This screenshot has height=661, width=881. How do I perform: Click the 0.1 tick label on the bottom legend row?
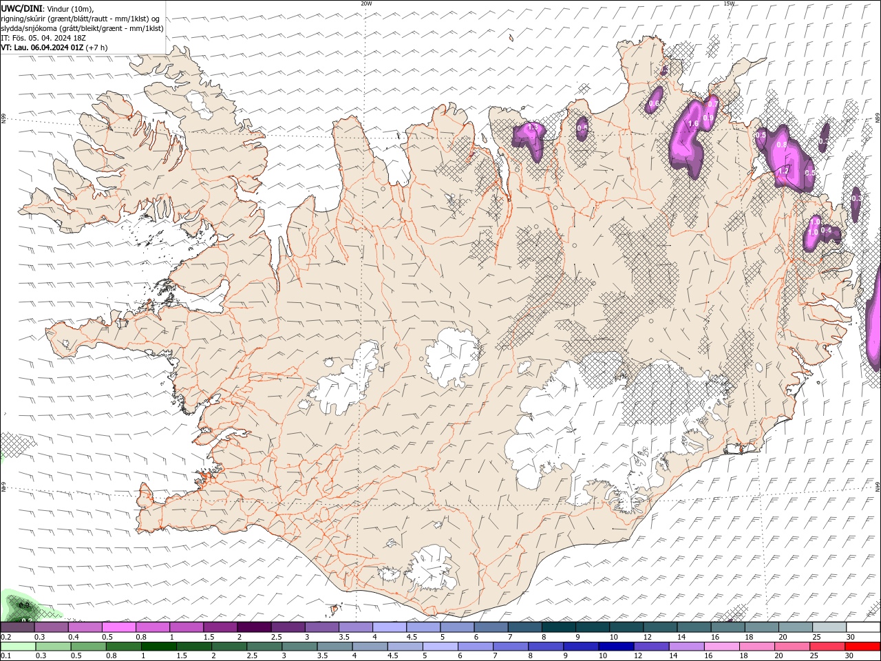[x=6, y=656]
